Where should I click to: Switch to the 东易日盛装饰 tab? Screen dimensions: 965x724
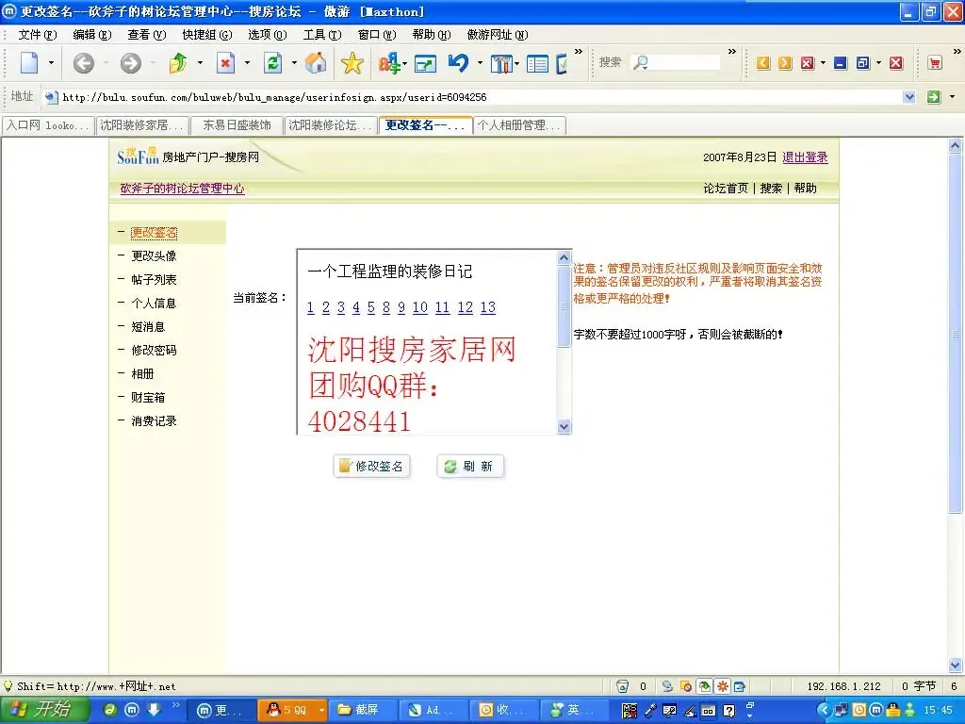(237, 125)
